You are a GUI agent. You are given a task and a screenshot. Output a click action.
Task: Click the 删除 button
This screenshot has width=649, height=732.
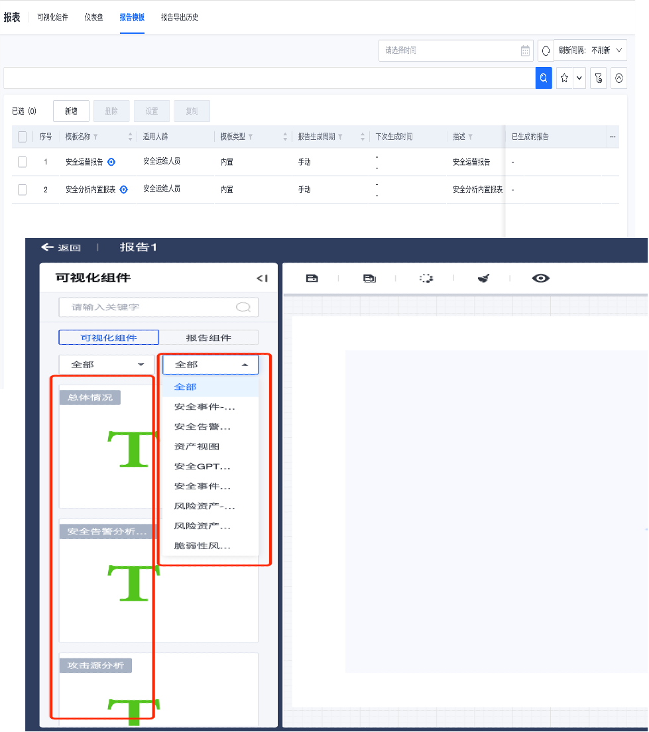tap(111, 111)
